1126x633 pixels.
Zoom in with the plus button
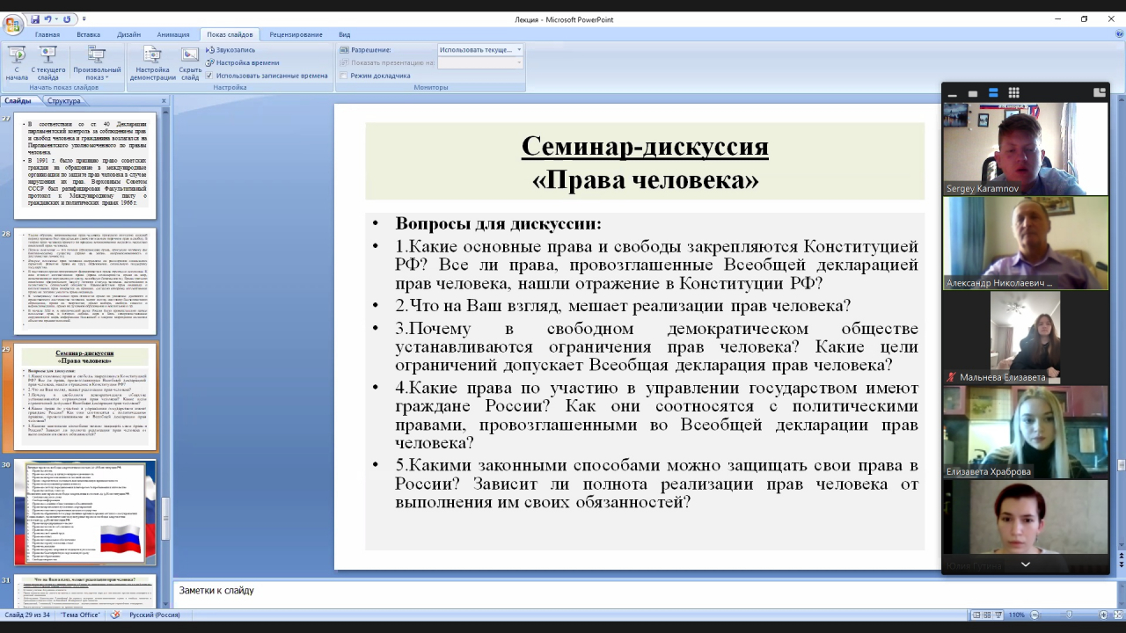(x=1103, y=615)
